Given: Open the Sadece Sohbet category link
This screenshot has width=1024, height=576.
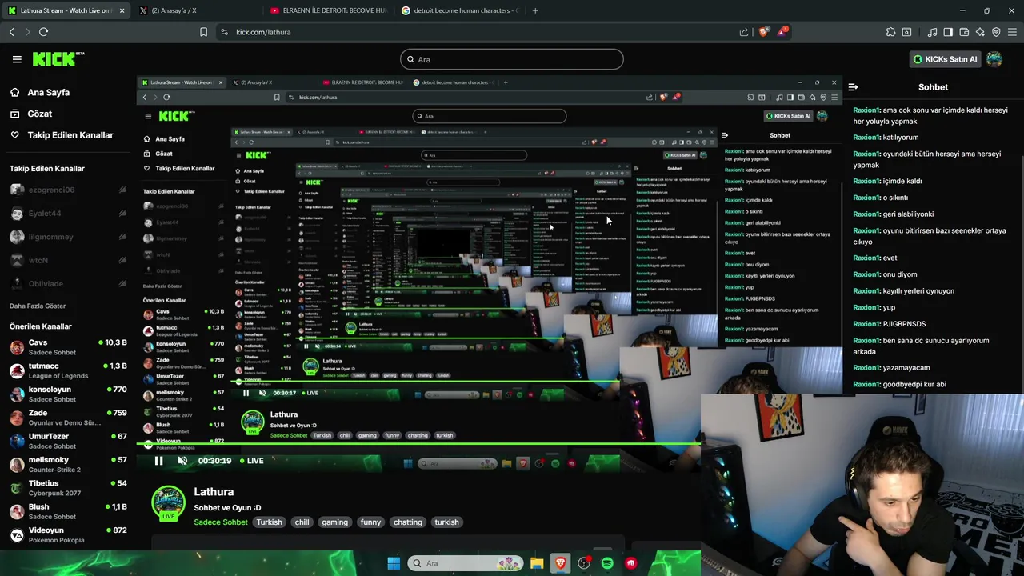Looking at the screenshot, I should (221, 522).
